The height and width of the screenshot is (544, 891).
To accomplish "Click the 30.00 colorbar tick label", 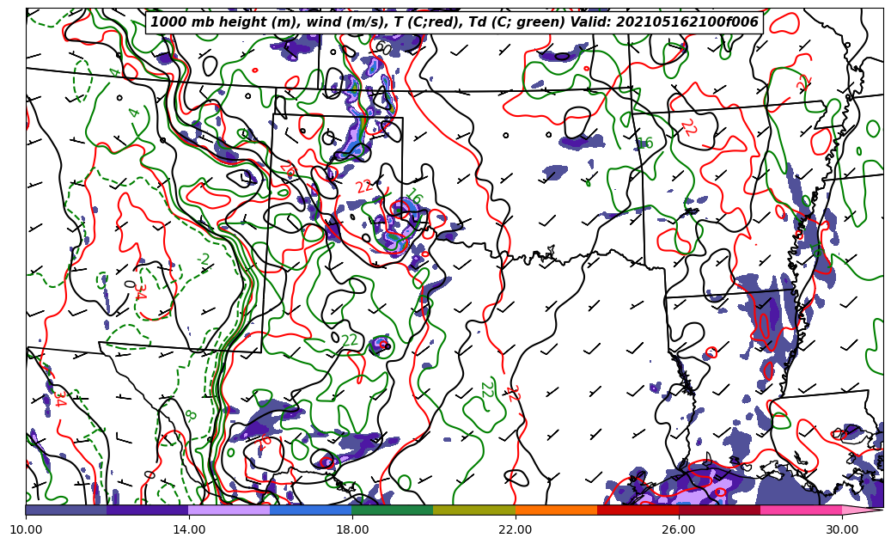I will 842,529.
